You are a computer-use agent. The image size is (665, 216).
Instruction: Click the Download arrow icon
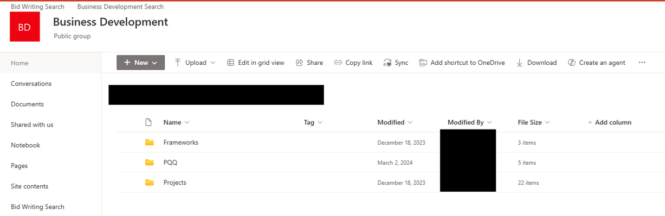coord(520,63)
